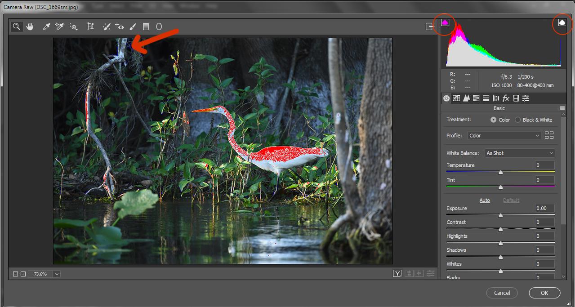Open the Effects (fx) tab
This screenshot has width=575, height=307.
pos(506,98)
